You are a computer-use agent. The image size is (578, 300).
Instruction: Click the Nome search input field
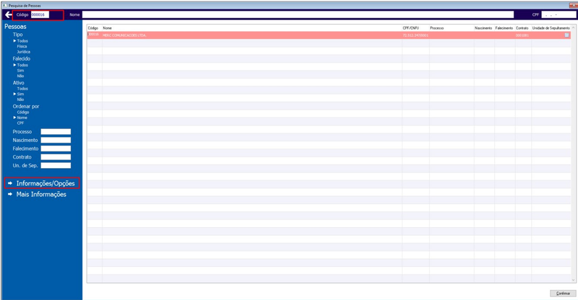pyautogui.click(x=298, y=14)
